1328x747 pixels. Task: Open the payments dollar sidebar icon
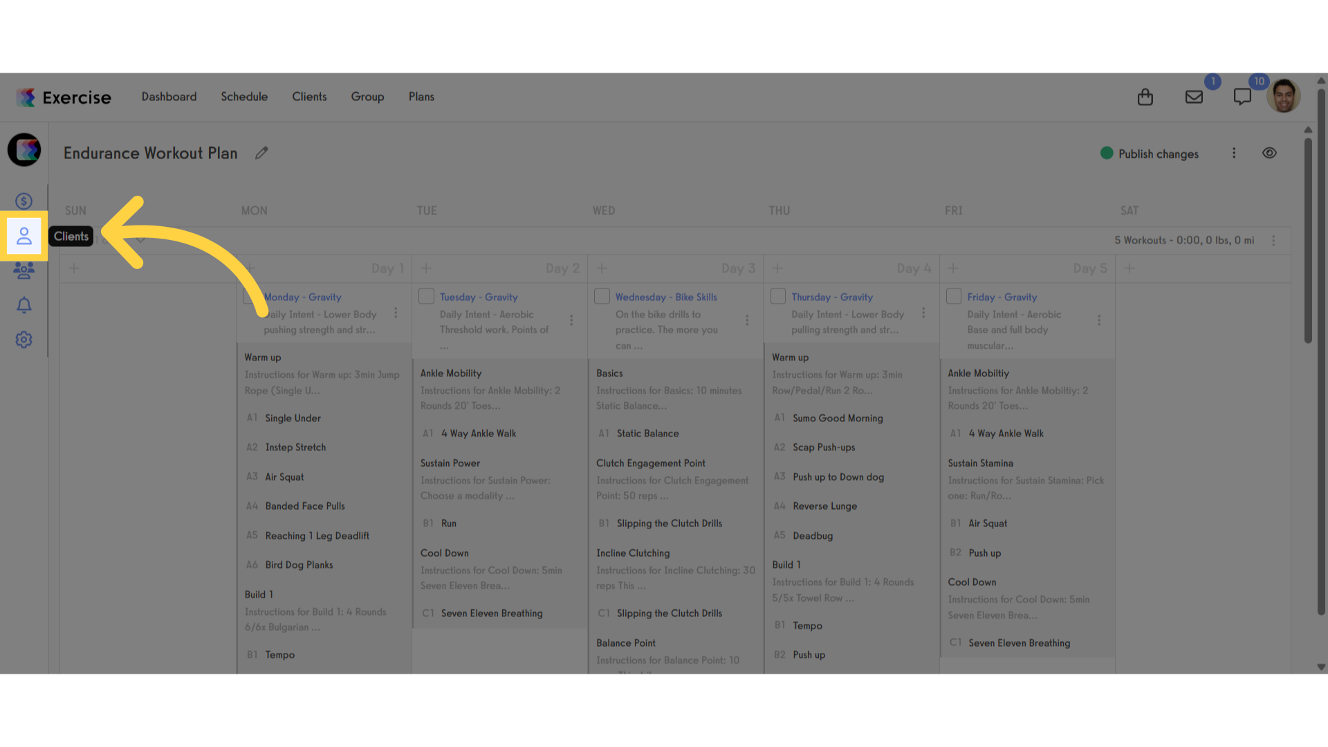pos(24,201)
